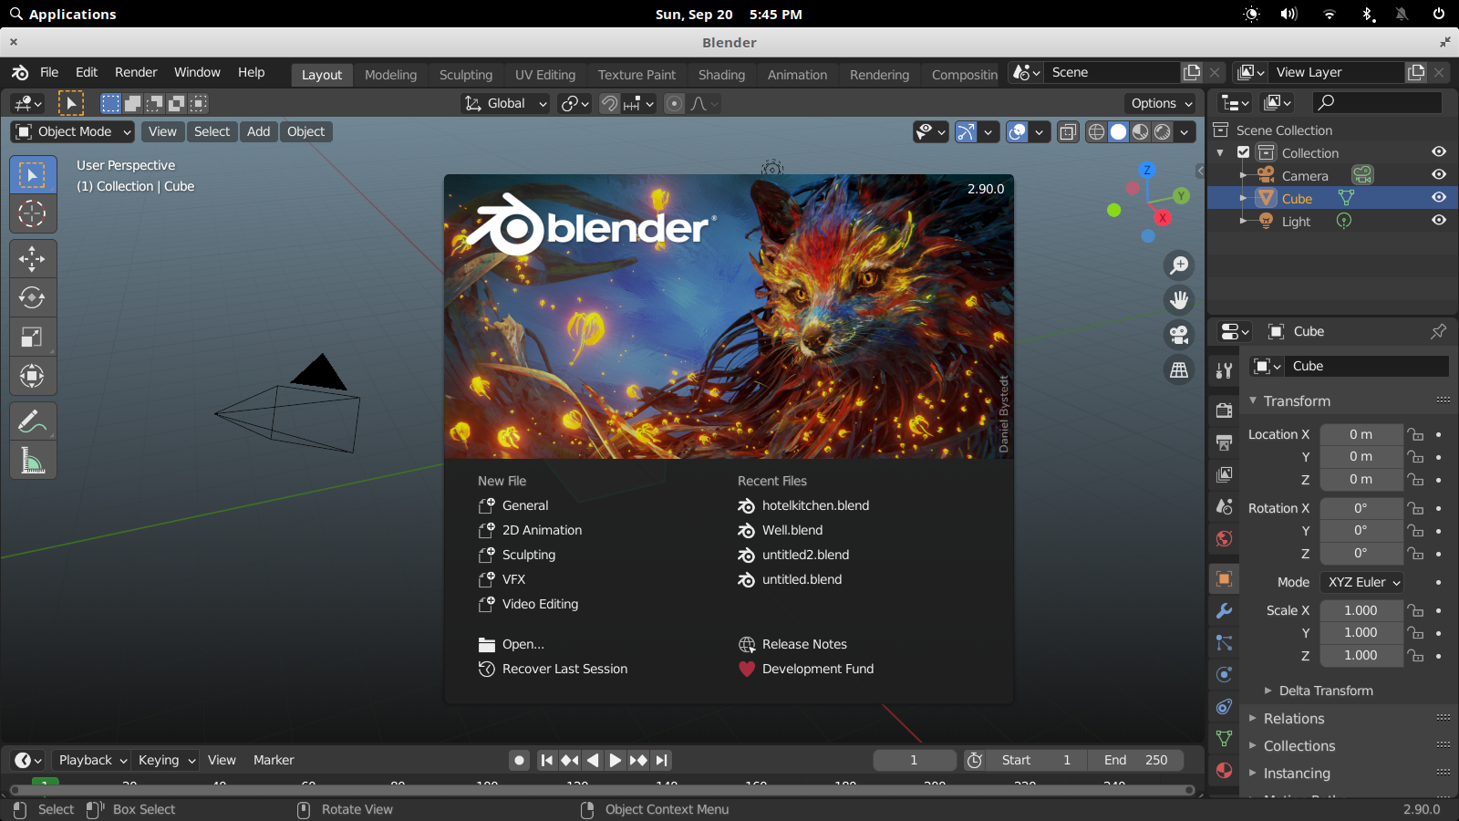The image size is (1459, 821).
Task: Open the Options dropdown
Action: point(1160,104)
